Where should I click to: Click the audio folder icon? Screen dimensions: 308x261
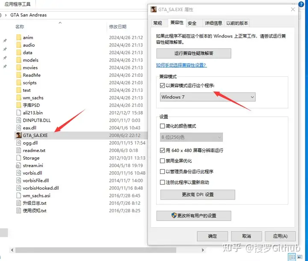(x=19, y=45)
